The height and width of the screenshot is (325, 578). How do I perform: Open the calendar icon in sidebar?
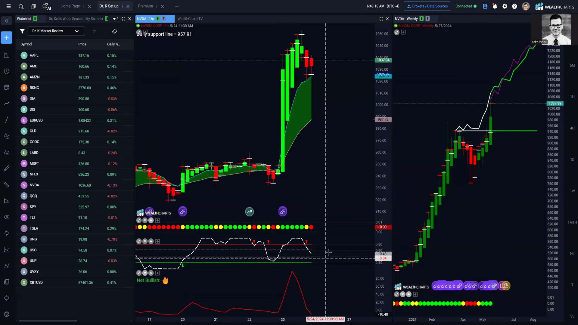point(6,87)
